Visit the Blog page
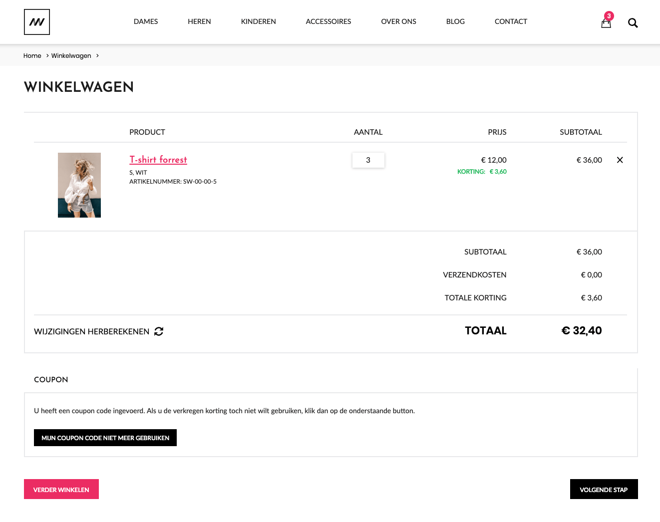660x522 pixels. pyautogui.click(x=455, y=21)
